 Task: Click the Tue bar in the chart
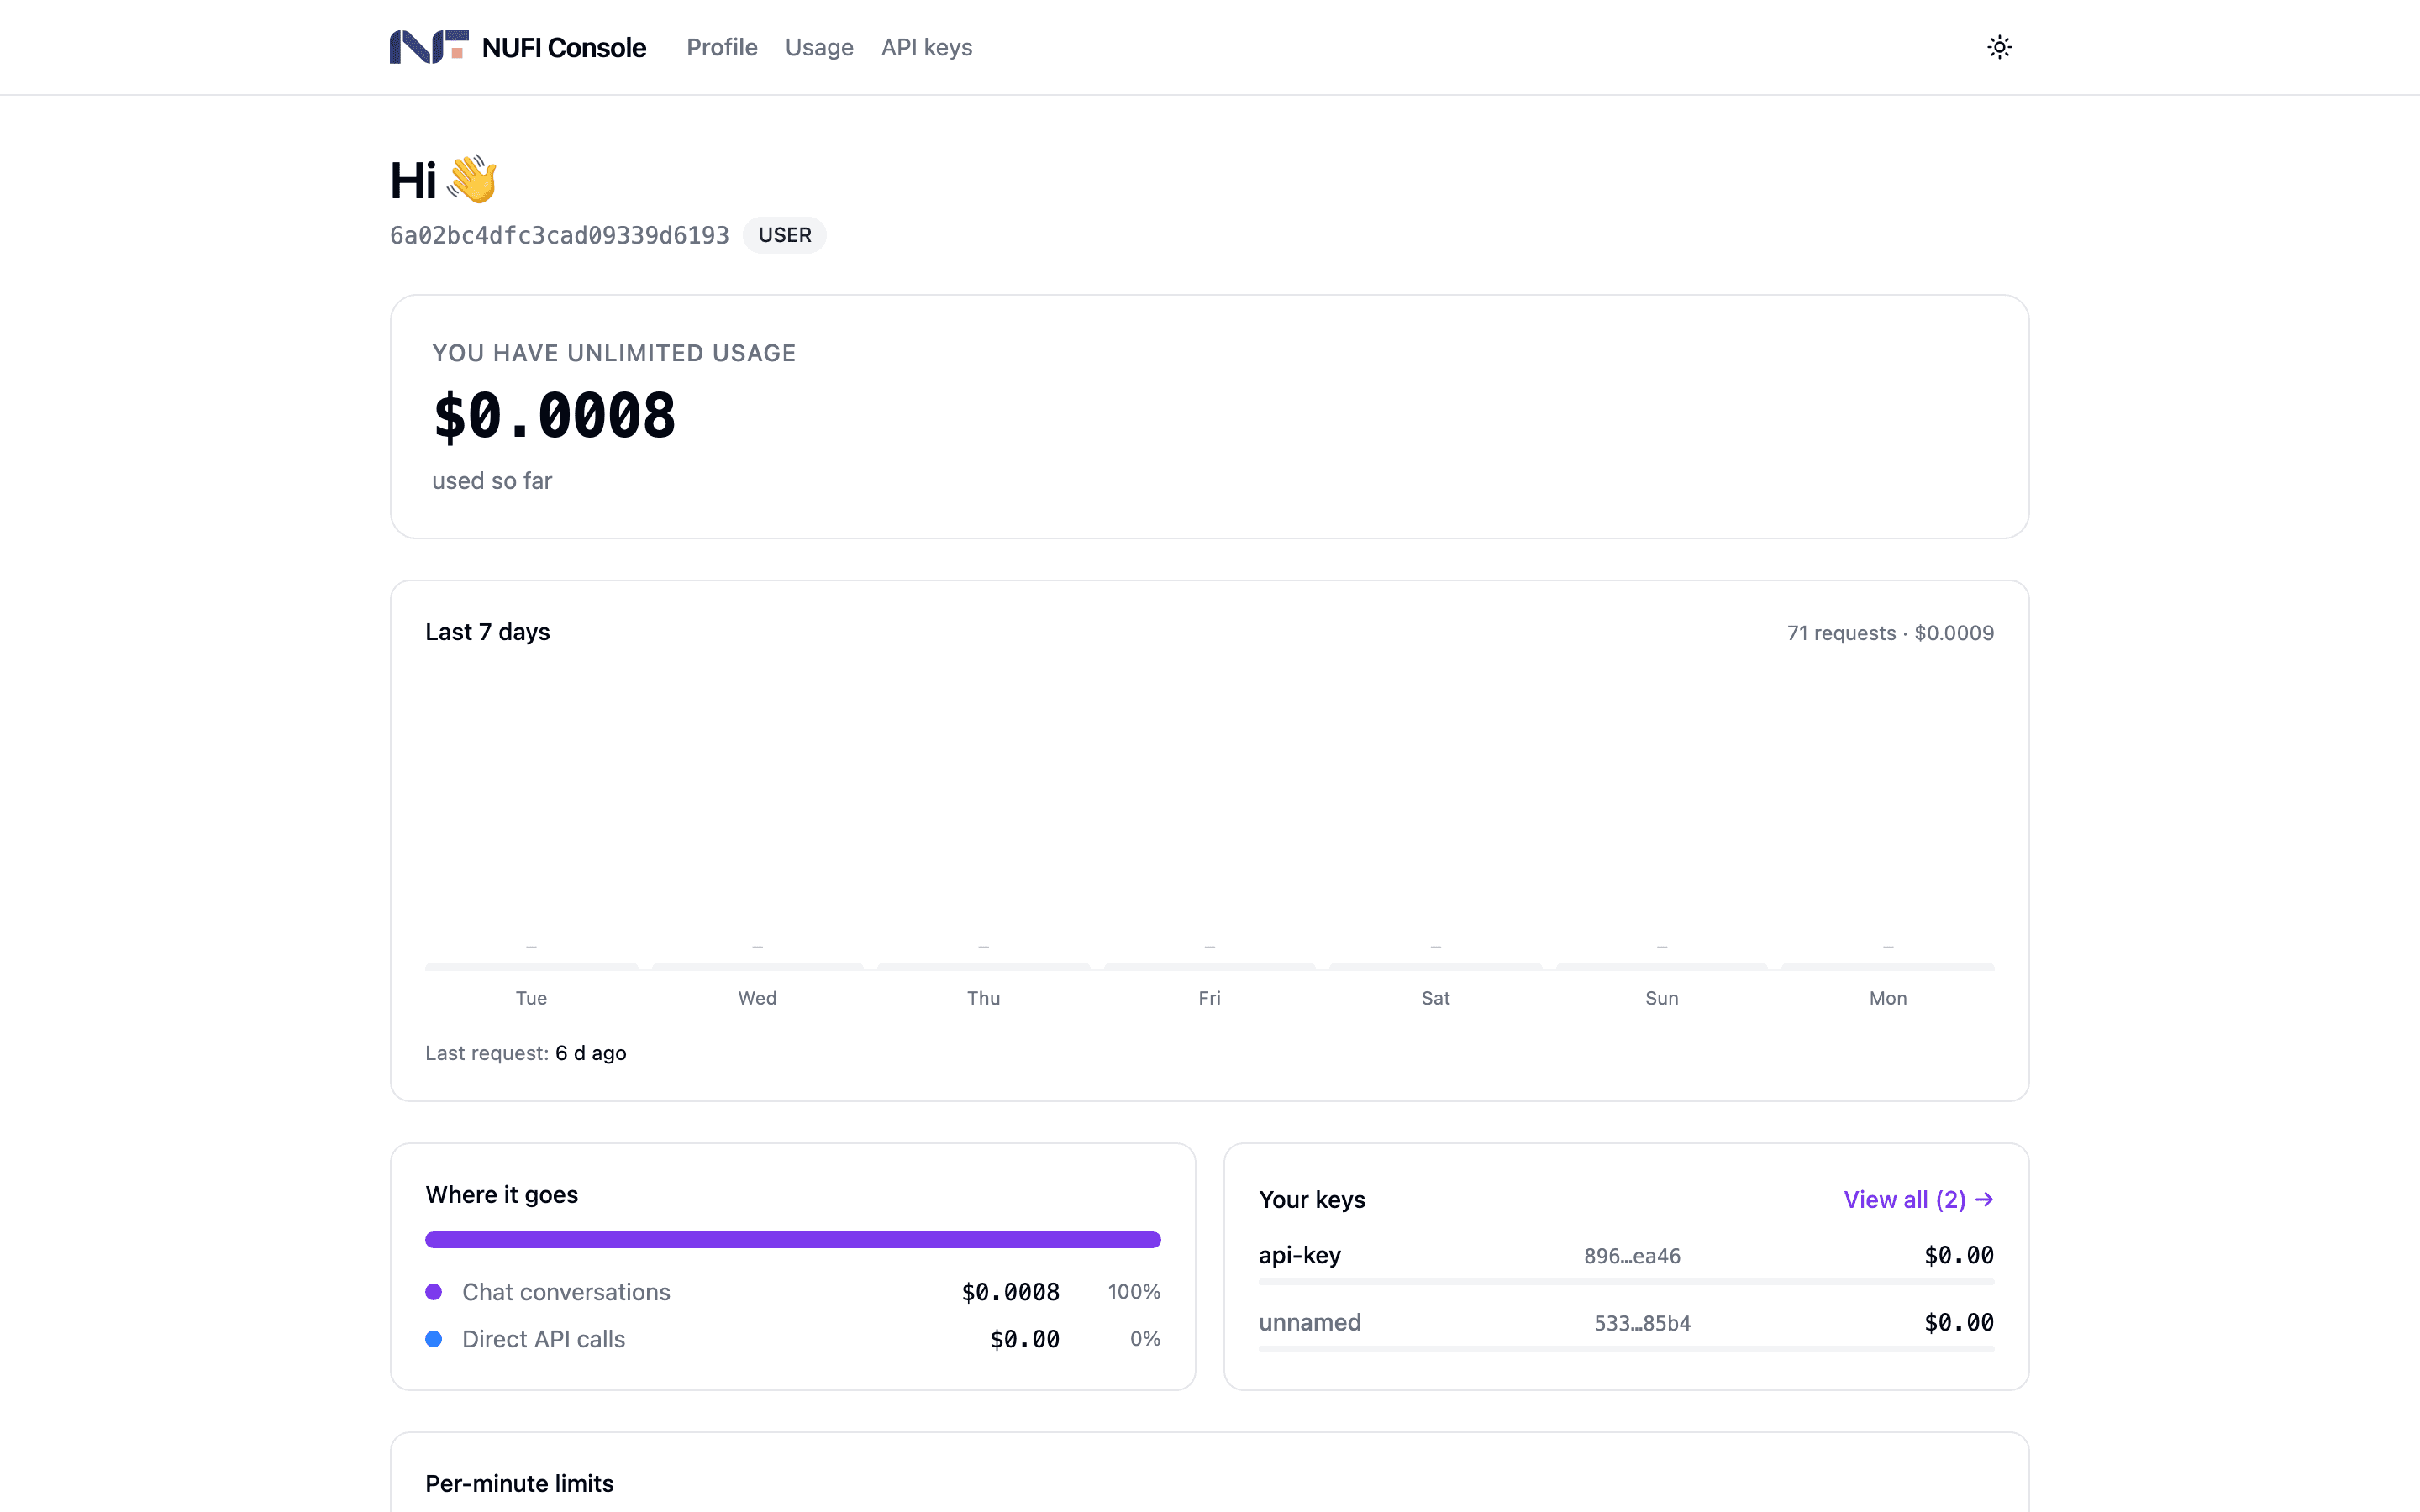pyautogui.click(x=531, y=966)
